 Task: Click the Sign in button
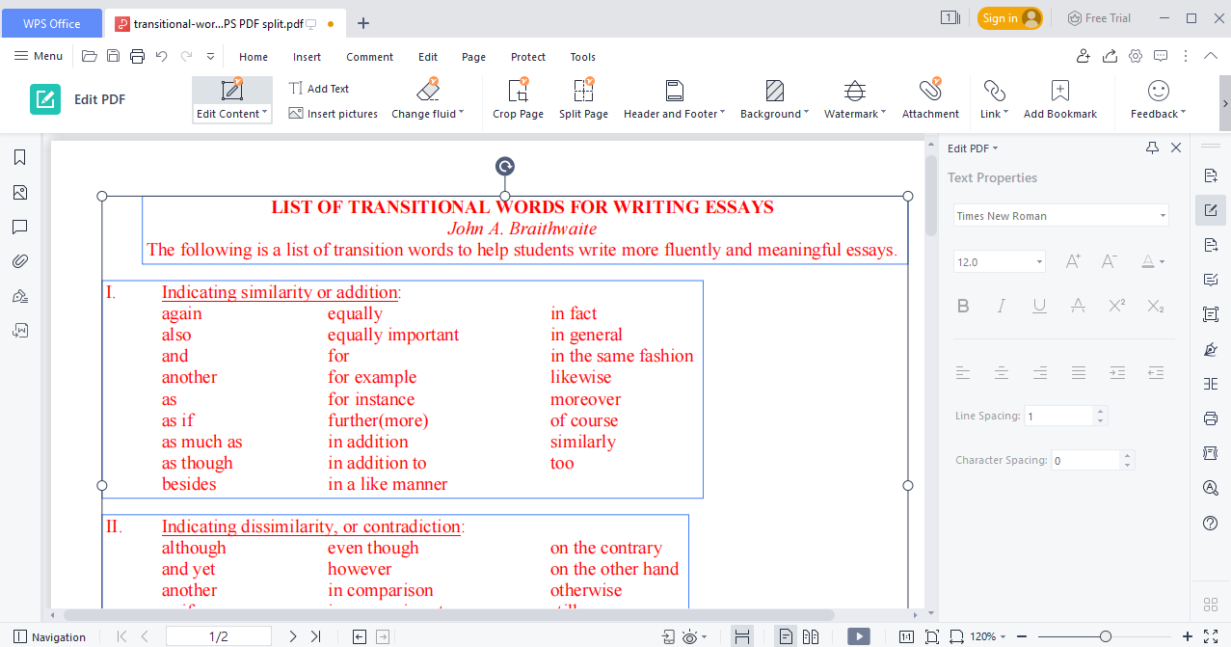tap(1010, 18)
